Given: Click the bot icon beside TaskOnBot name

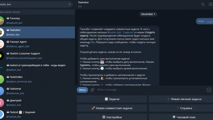Looking at the screenshot, I should (8, 77).
